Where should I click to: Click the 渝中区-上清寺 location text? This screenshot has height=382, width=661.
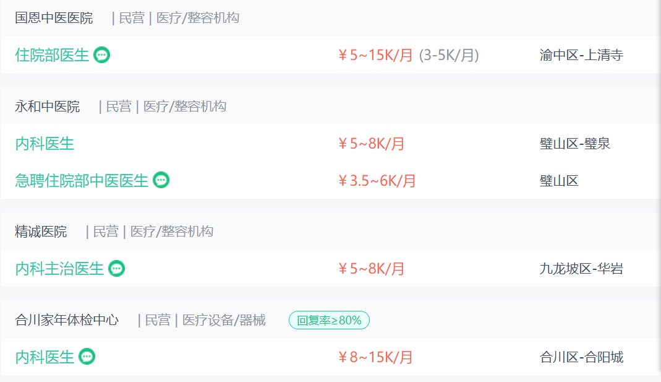click(581, 55)
